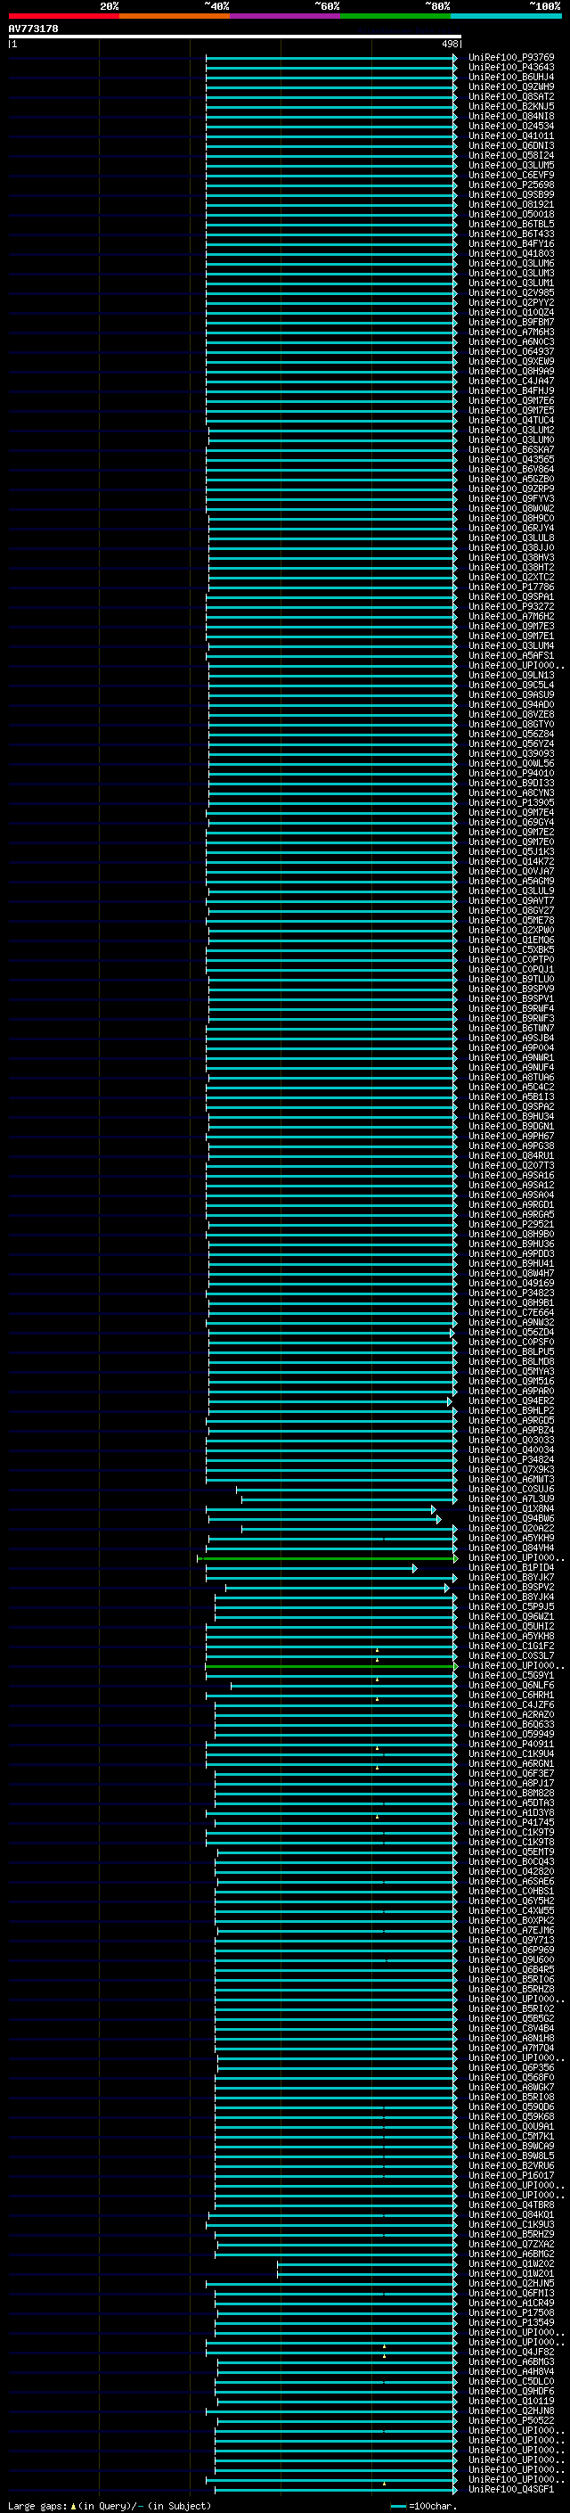Click the =100char. scale legend
The width and height of the screenshot is (570, 2513).
coord(423,2506)
